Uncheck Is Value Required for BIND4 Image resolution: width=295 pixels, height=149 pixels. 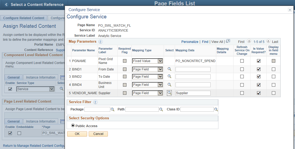(x=259, y=85)
